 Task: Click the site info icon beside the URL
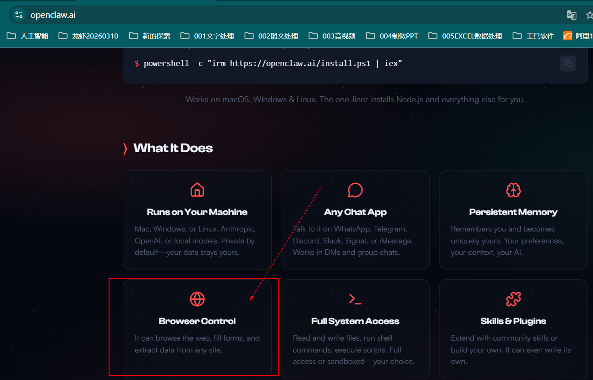tap(19, 15)
